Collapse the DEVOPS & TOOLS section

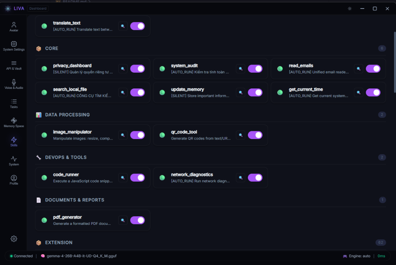click(211, 158)
